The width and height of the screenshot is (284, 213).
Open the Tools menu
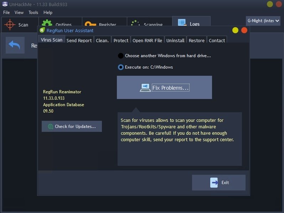pos(33,13)
